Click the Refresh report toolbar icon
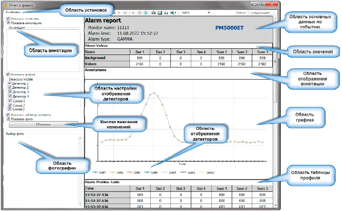 145,13
